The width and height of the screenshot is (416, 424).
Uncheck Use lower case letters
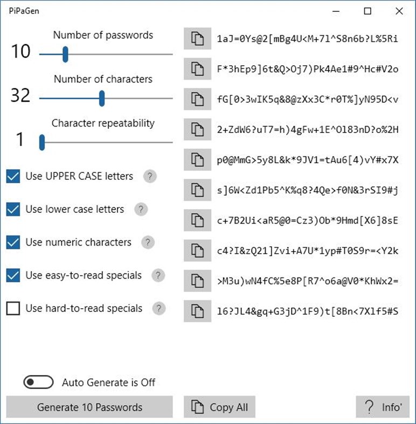[x=13, y=209]
